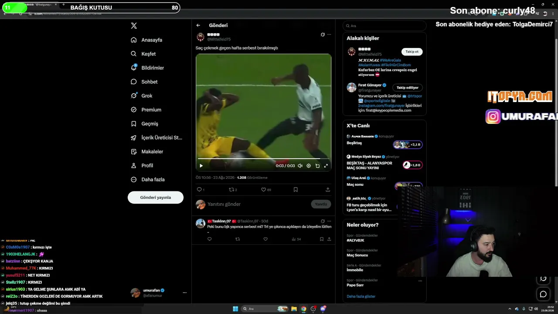
Task: Open video settings gear
Action: (x=309, y=166)
